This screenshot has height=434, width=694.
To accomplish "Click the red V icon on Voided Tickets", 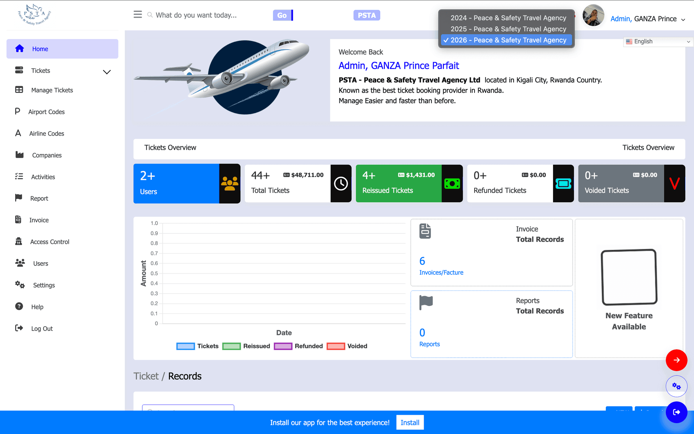I will point(674,183).
